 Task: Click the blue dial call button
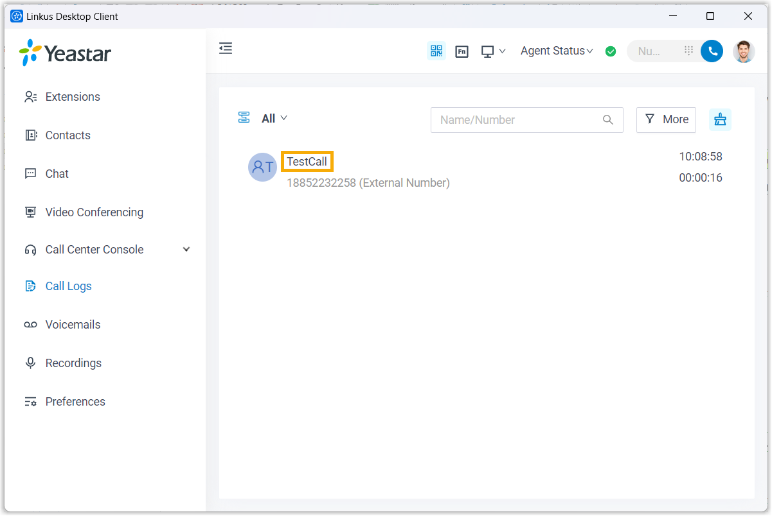point(712,51)
